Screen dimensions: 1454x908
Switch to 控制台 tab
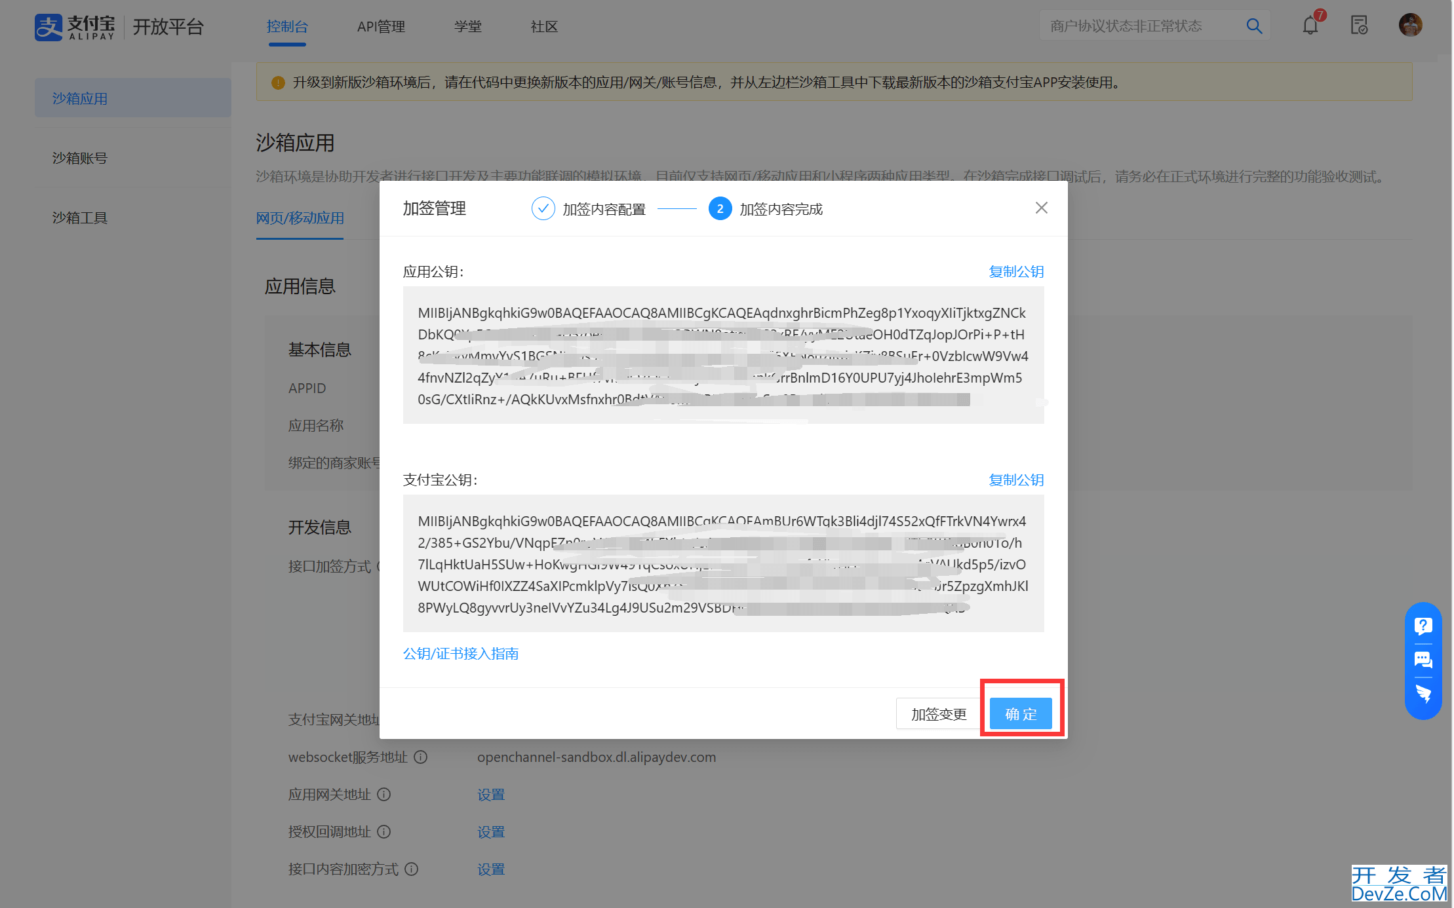coord(287,27)
